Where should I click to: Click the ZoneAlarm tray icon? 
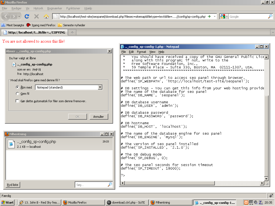click(260, 203)
